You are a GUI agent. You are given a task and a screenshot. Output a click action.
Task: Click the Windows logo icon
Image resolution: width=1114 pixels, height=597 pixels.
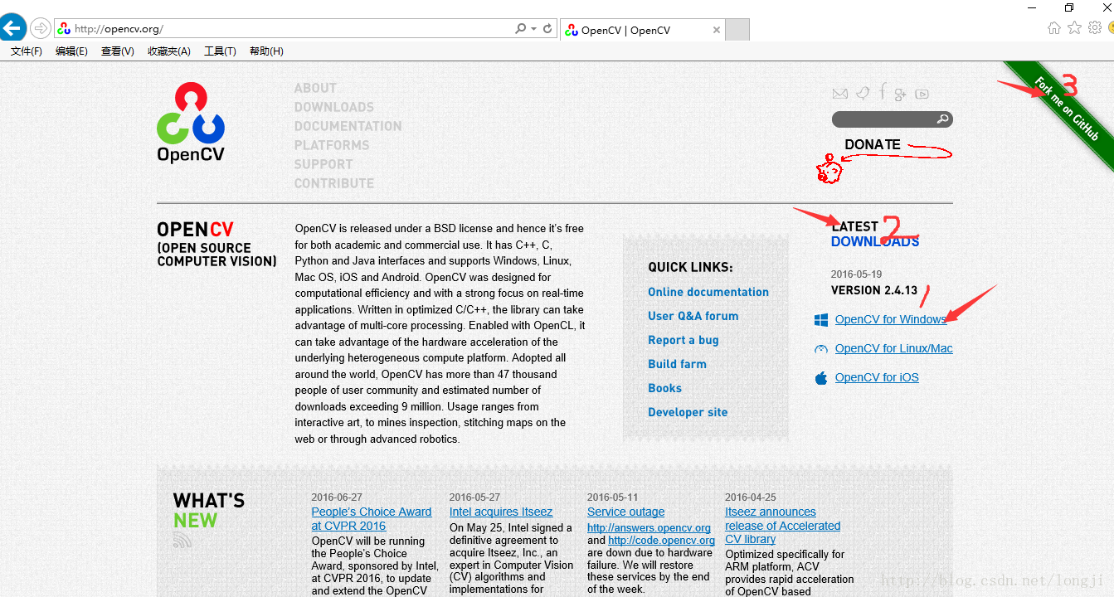pyautogui.click(x=821, y=320)
